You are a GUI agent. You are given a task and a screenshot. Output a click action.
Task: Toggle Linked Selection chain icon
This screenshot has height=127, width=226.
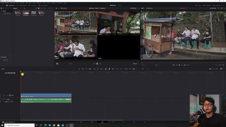pyautogui.click(x=109, y=69)
